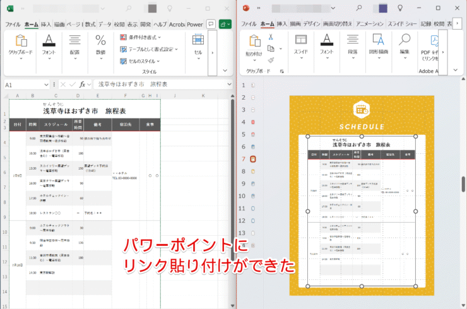Click the Excel title bar search icon

click(128, 8)
